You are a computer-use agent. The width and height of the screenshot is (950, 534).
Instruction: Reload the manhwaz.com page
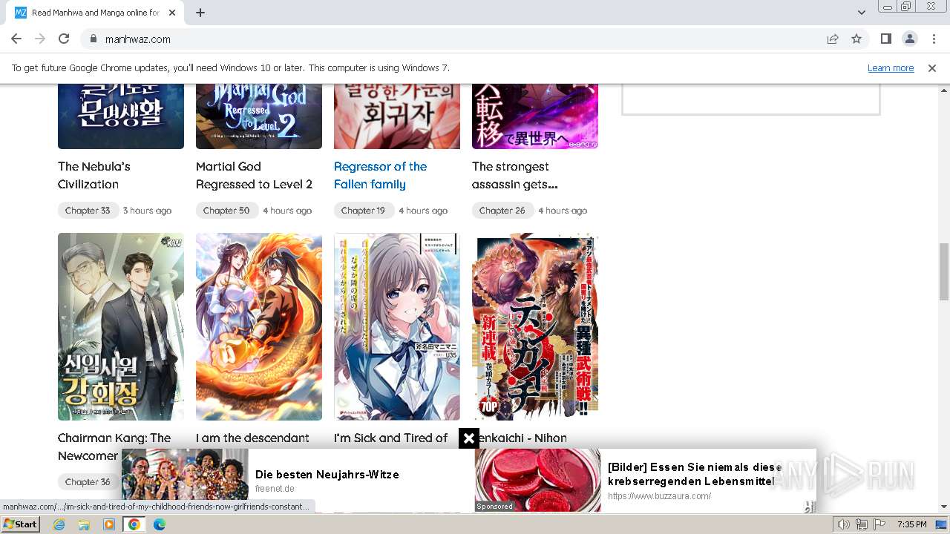tap(64, 39)
